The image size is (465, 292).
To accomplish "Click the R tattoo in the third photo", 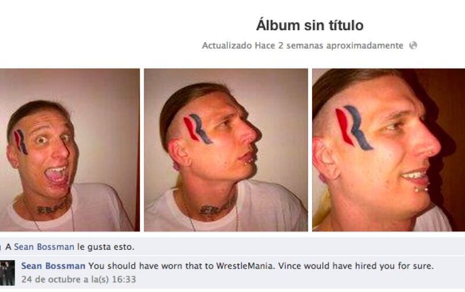I will (x=353, y=127).
